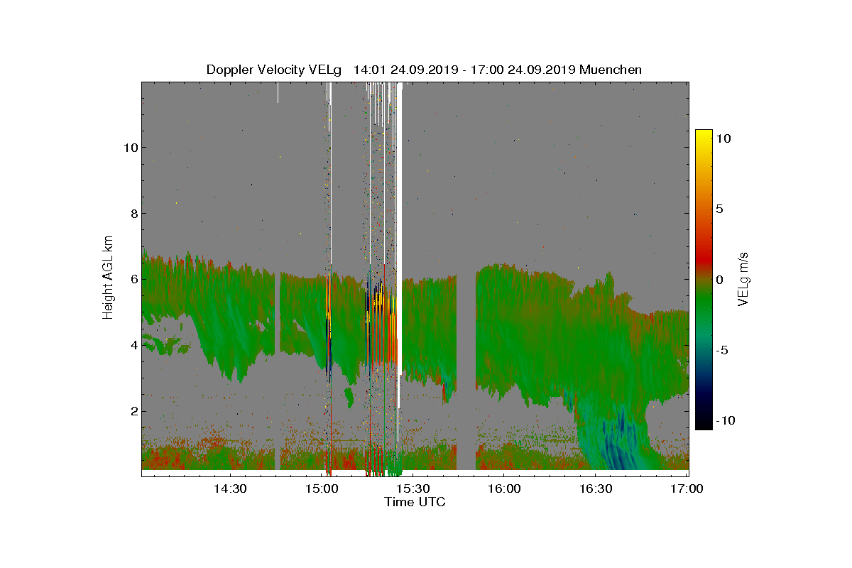
Task: Click the 16:00 time tick label
Action: 504,488
